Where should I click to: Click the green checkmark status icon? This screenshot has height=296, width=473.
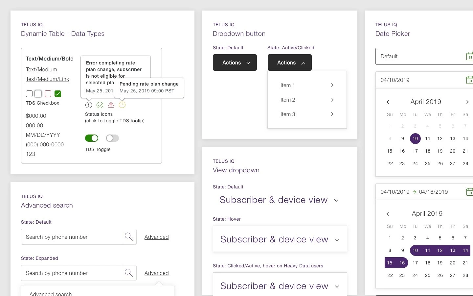pos(100,105)
